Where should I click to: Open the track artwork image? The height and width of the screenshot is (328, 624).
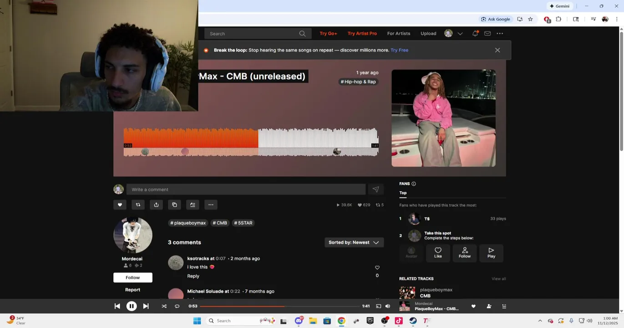pos(443,118)
